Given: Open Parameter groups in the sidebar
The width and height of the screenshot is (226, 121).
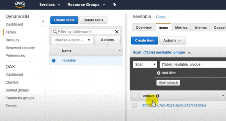Looking at the screenshot, I should [x=20, y=98].
